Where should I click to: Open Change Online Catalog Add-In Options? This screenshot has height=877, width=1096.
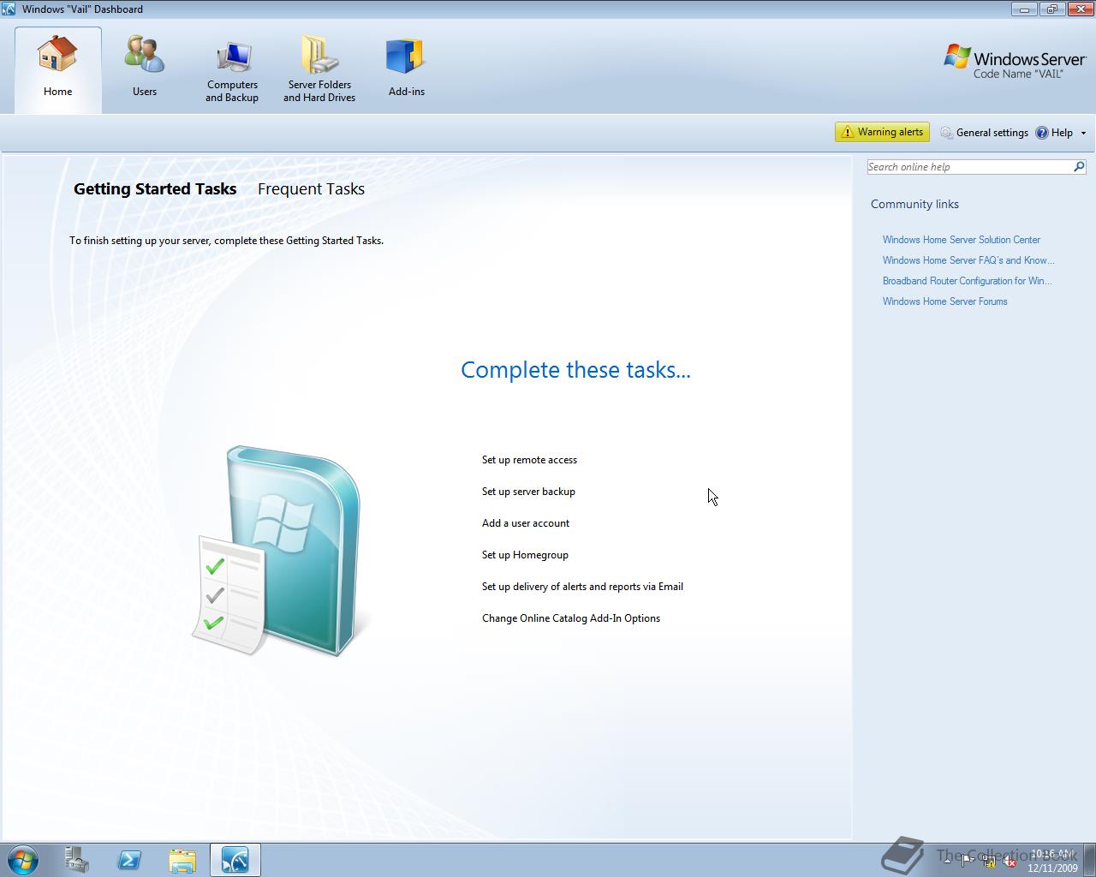(571, 618)
